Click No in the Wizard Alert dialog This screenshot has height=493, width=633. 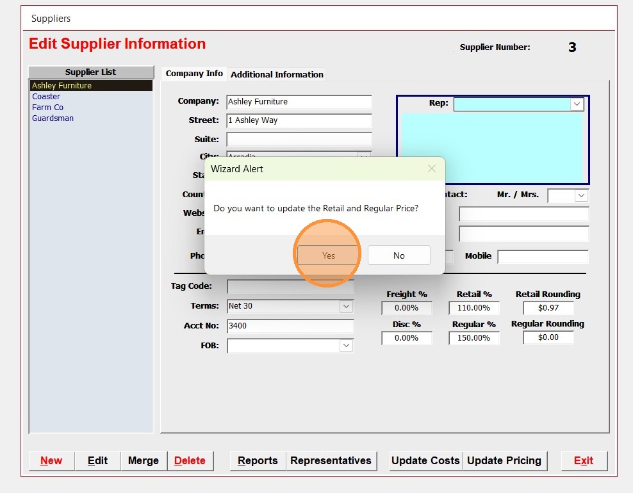(399, 255)
